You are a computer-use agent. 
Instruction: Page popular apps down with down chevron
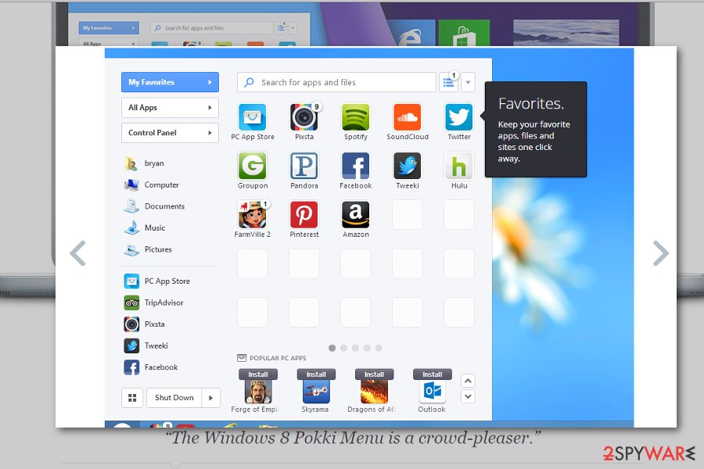tap(468, 396)
